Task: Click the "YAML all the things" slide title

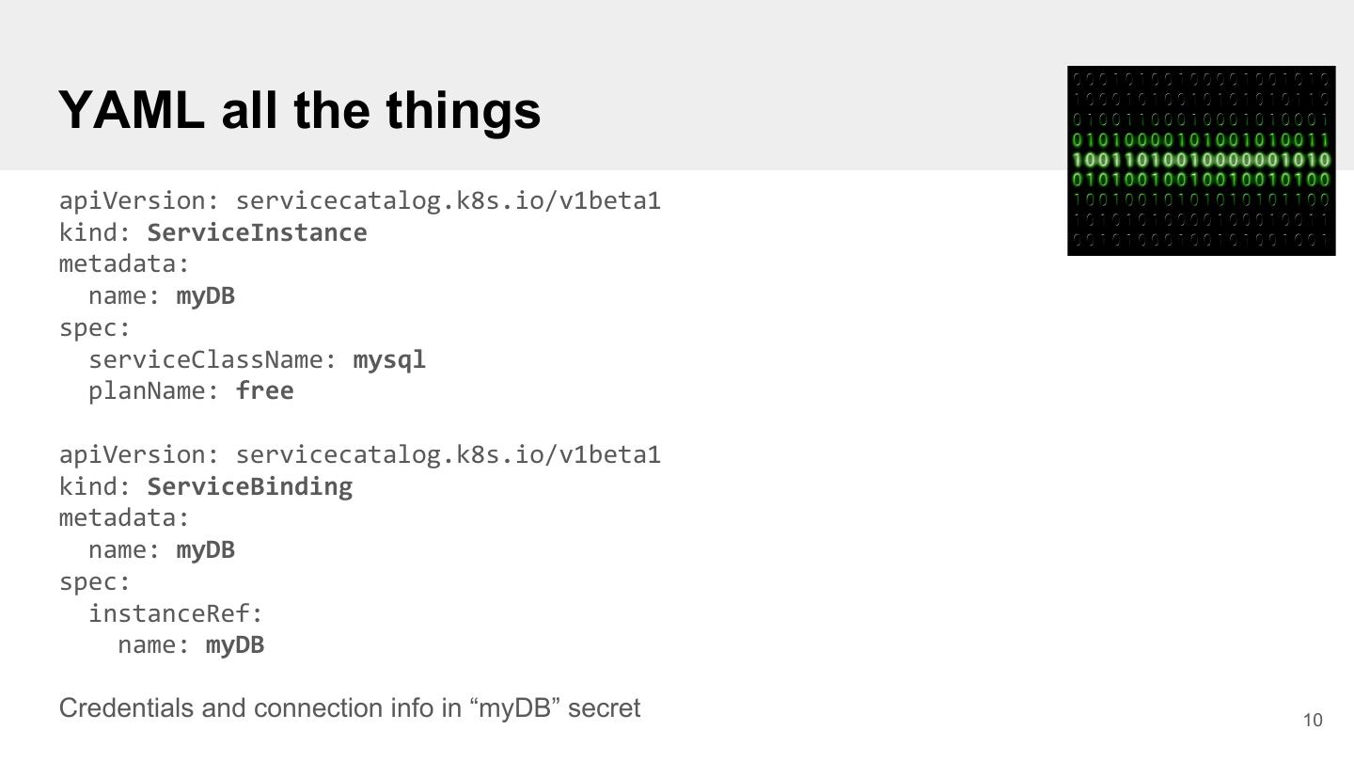Action: click(299, 109)
